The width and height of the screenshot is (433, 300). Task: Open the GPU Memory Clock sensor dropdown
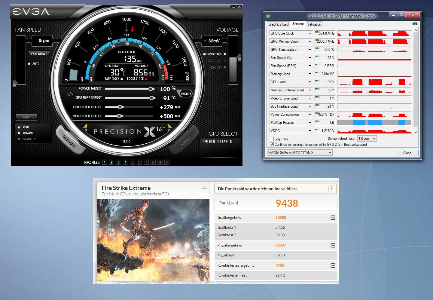(x=310, y=41)
